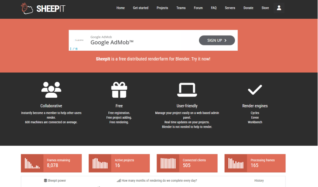318x187 pixels.
Task: Click the Frames remaining 8,078 value
Action: [x=52, y=165]
